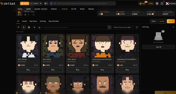Click the ordinals search magnifier icon
Viewport: 176px width, 94px height.
pyautogui.click(x=109, y=27)
